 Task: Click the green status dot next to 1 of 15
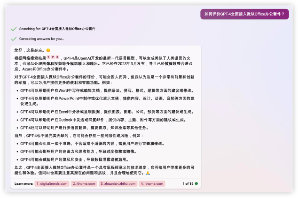[x=196, y=183]
